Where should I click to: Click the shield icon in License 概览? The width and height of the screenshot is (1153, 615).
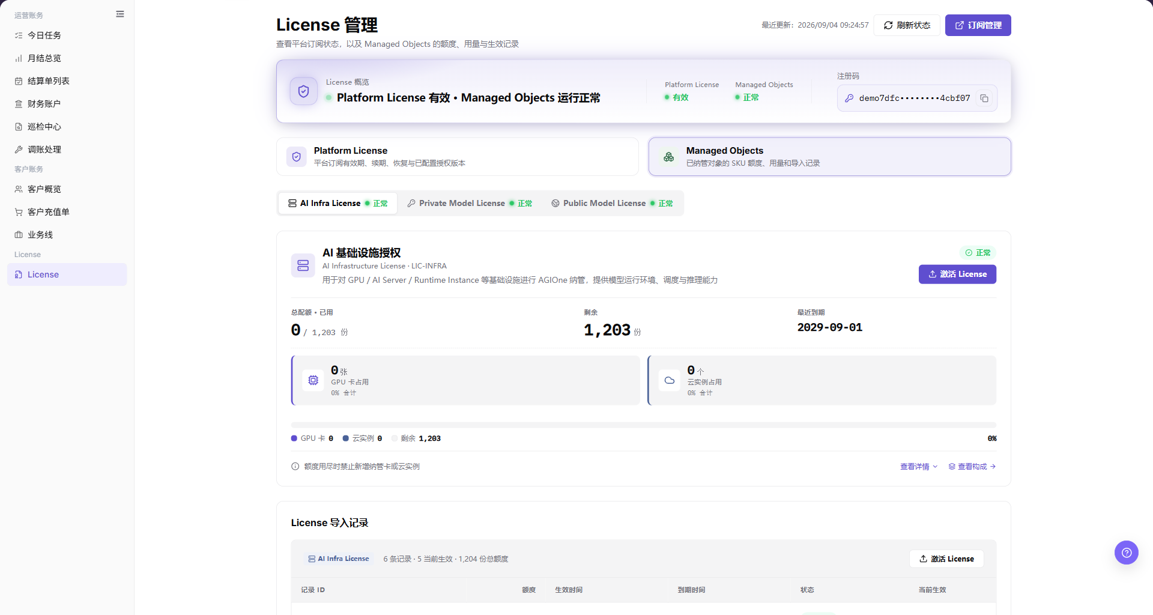[x=304, y=91]
